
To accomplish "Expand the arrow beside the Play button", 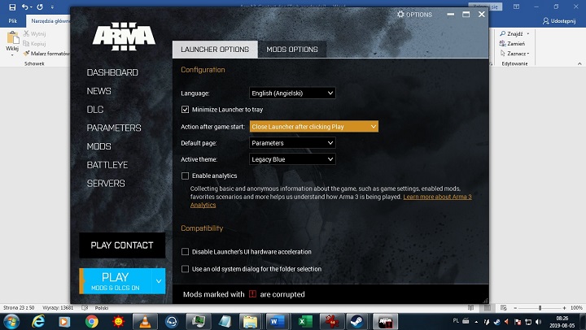I will [x=158, y=280].
